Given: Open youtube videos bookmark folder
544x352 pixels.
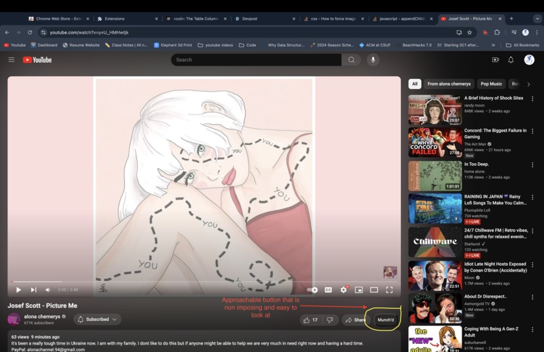Looking at the screenshot, I should (x=215, y=45).
